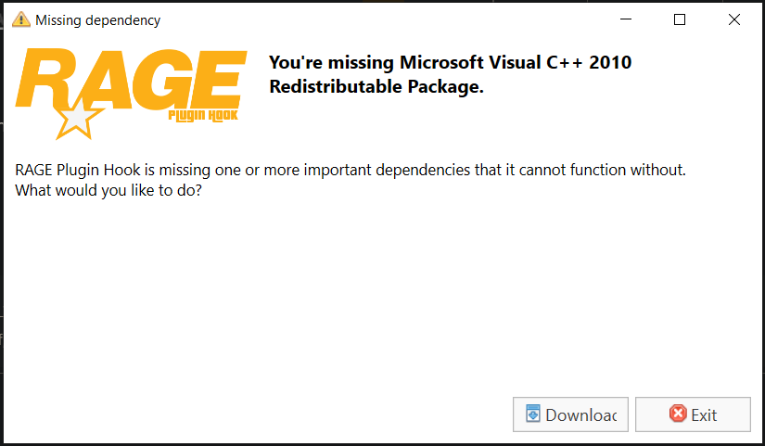
Task: Close the Missing dependency dialog
Action: (734, 19)
